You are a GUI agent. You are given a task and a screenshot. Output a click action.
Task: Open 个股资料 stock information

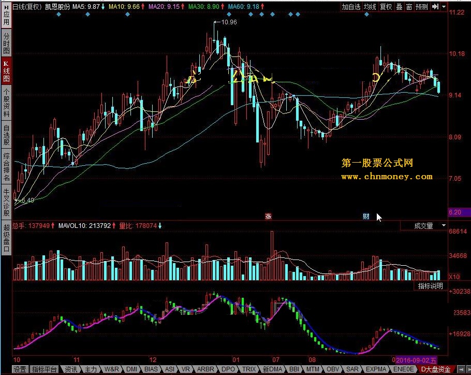click(x=6, y=103)
